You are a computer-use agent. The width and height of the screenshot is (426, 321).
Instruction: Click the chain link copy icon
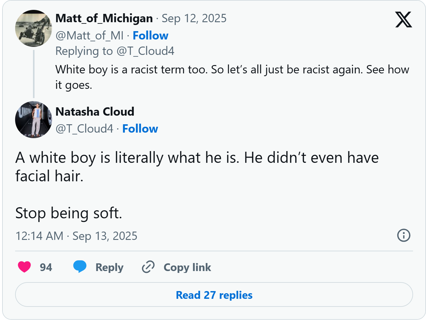coord(148,267)
